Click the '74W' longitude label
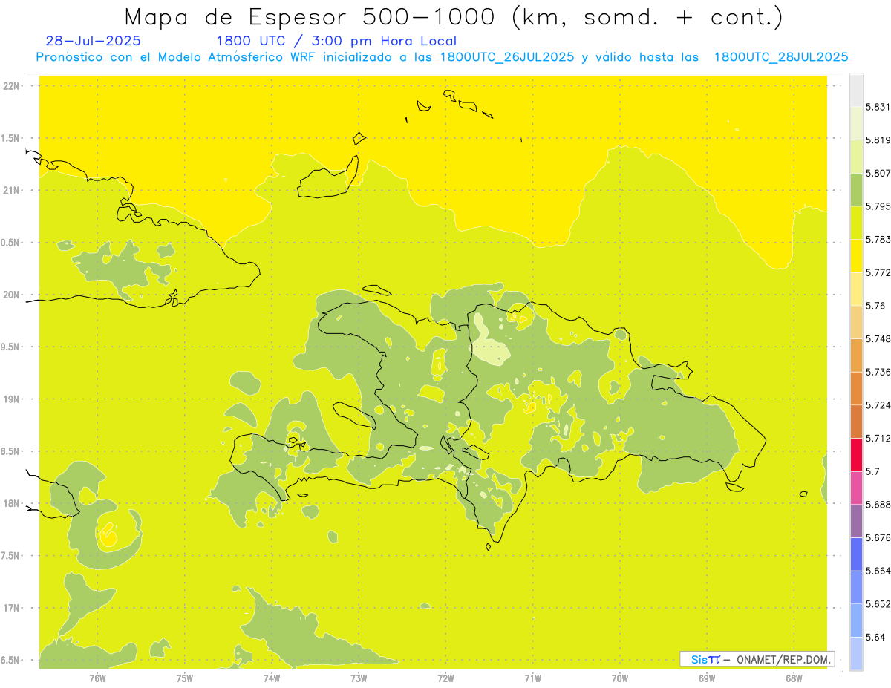 point(272,678)
